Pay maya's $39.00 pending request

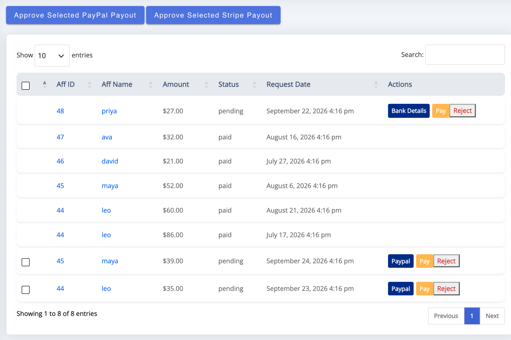pos(424,261)
